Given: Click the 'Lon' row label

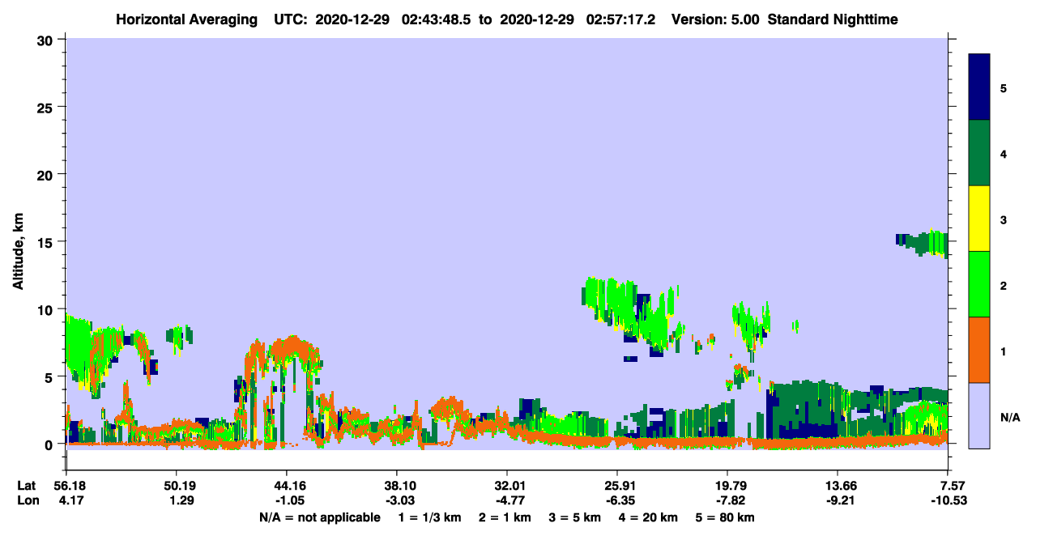Looking at the screenshot, I should (27, 500).
